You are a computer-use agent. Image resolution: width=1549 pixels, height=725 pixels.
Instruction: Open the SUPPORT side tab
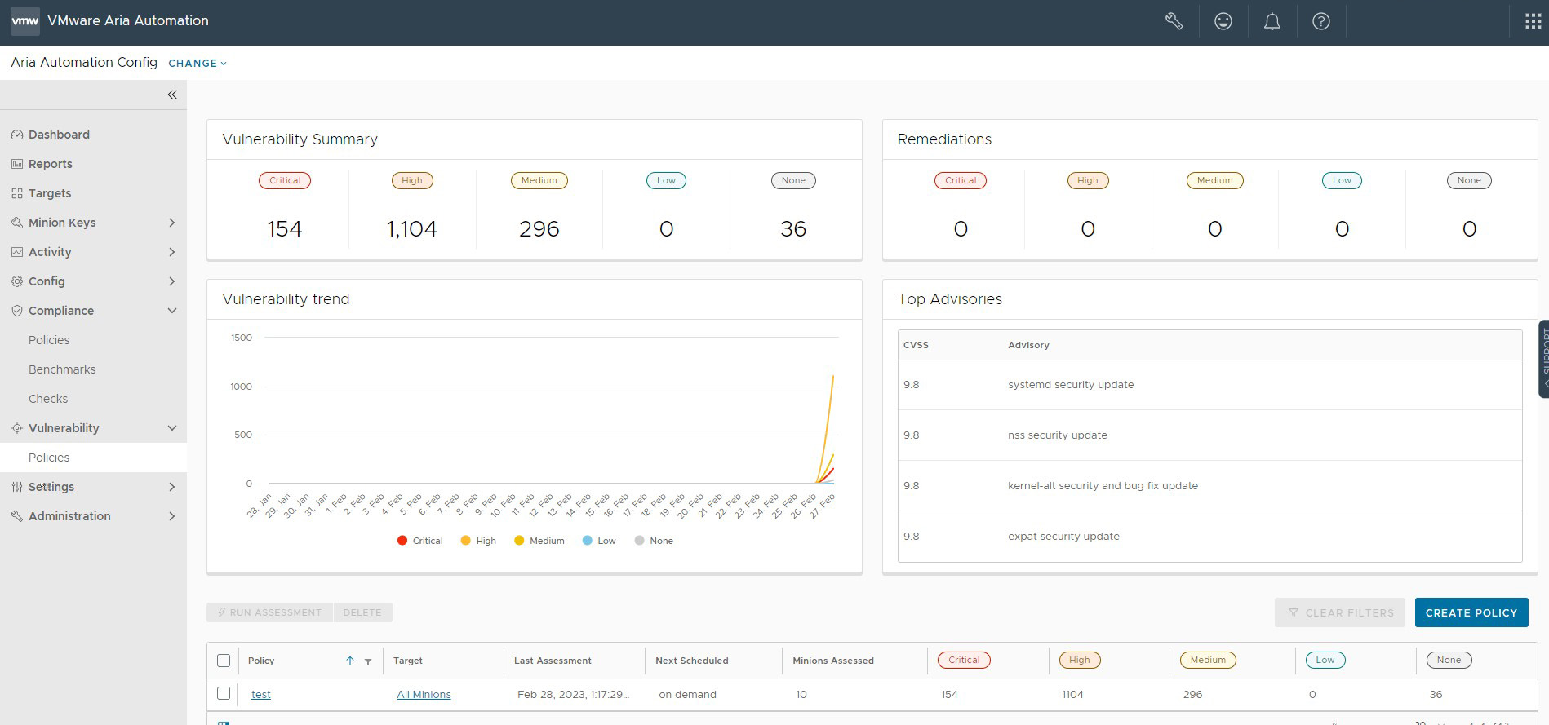pyautogui.click(x=1543, y=359)
